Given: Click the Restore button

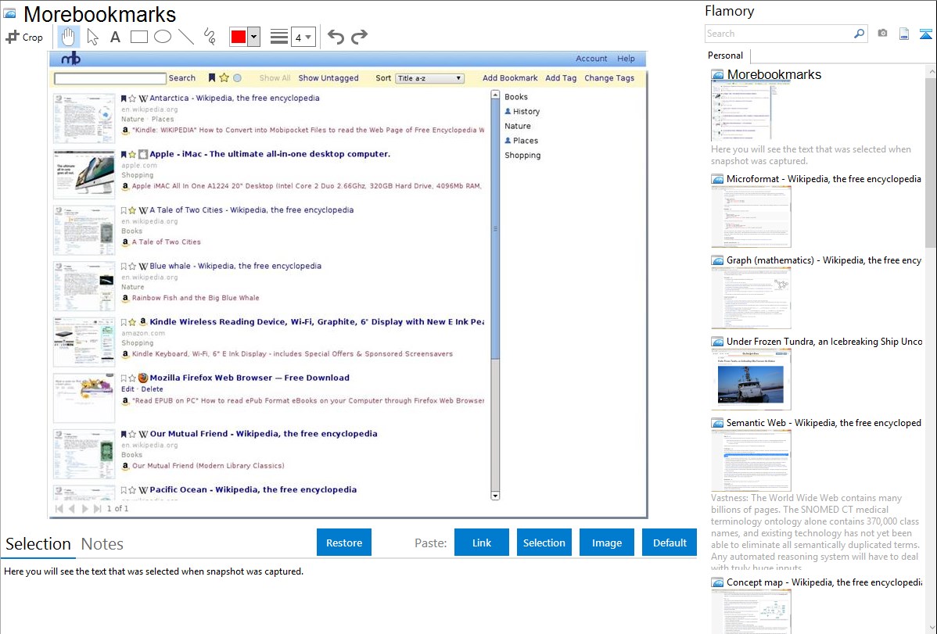Looking at the screenshot, I should (344, 543).
